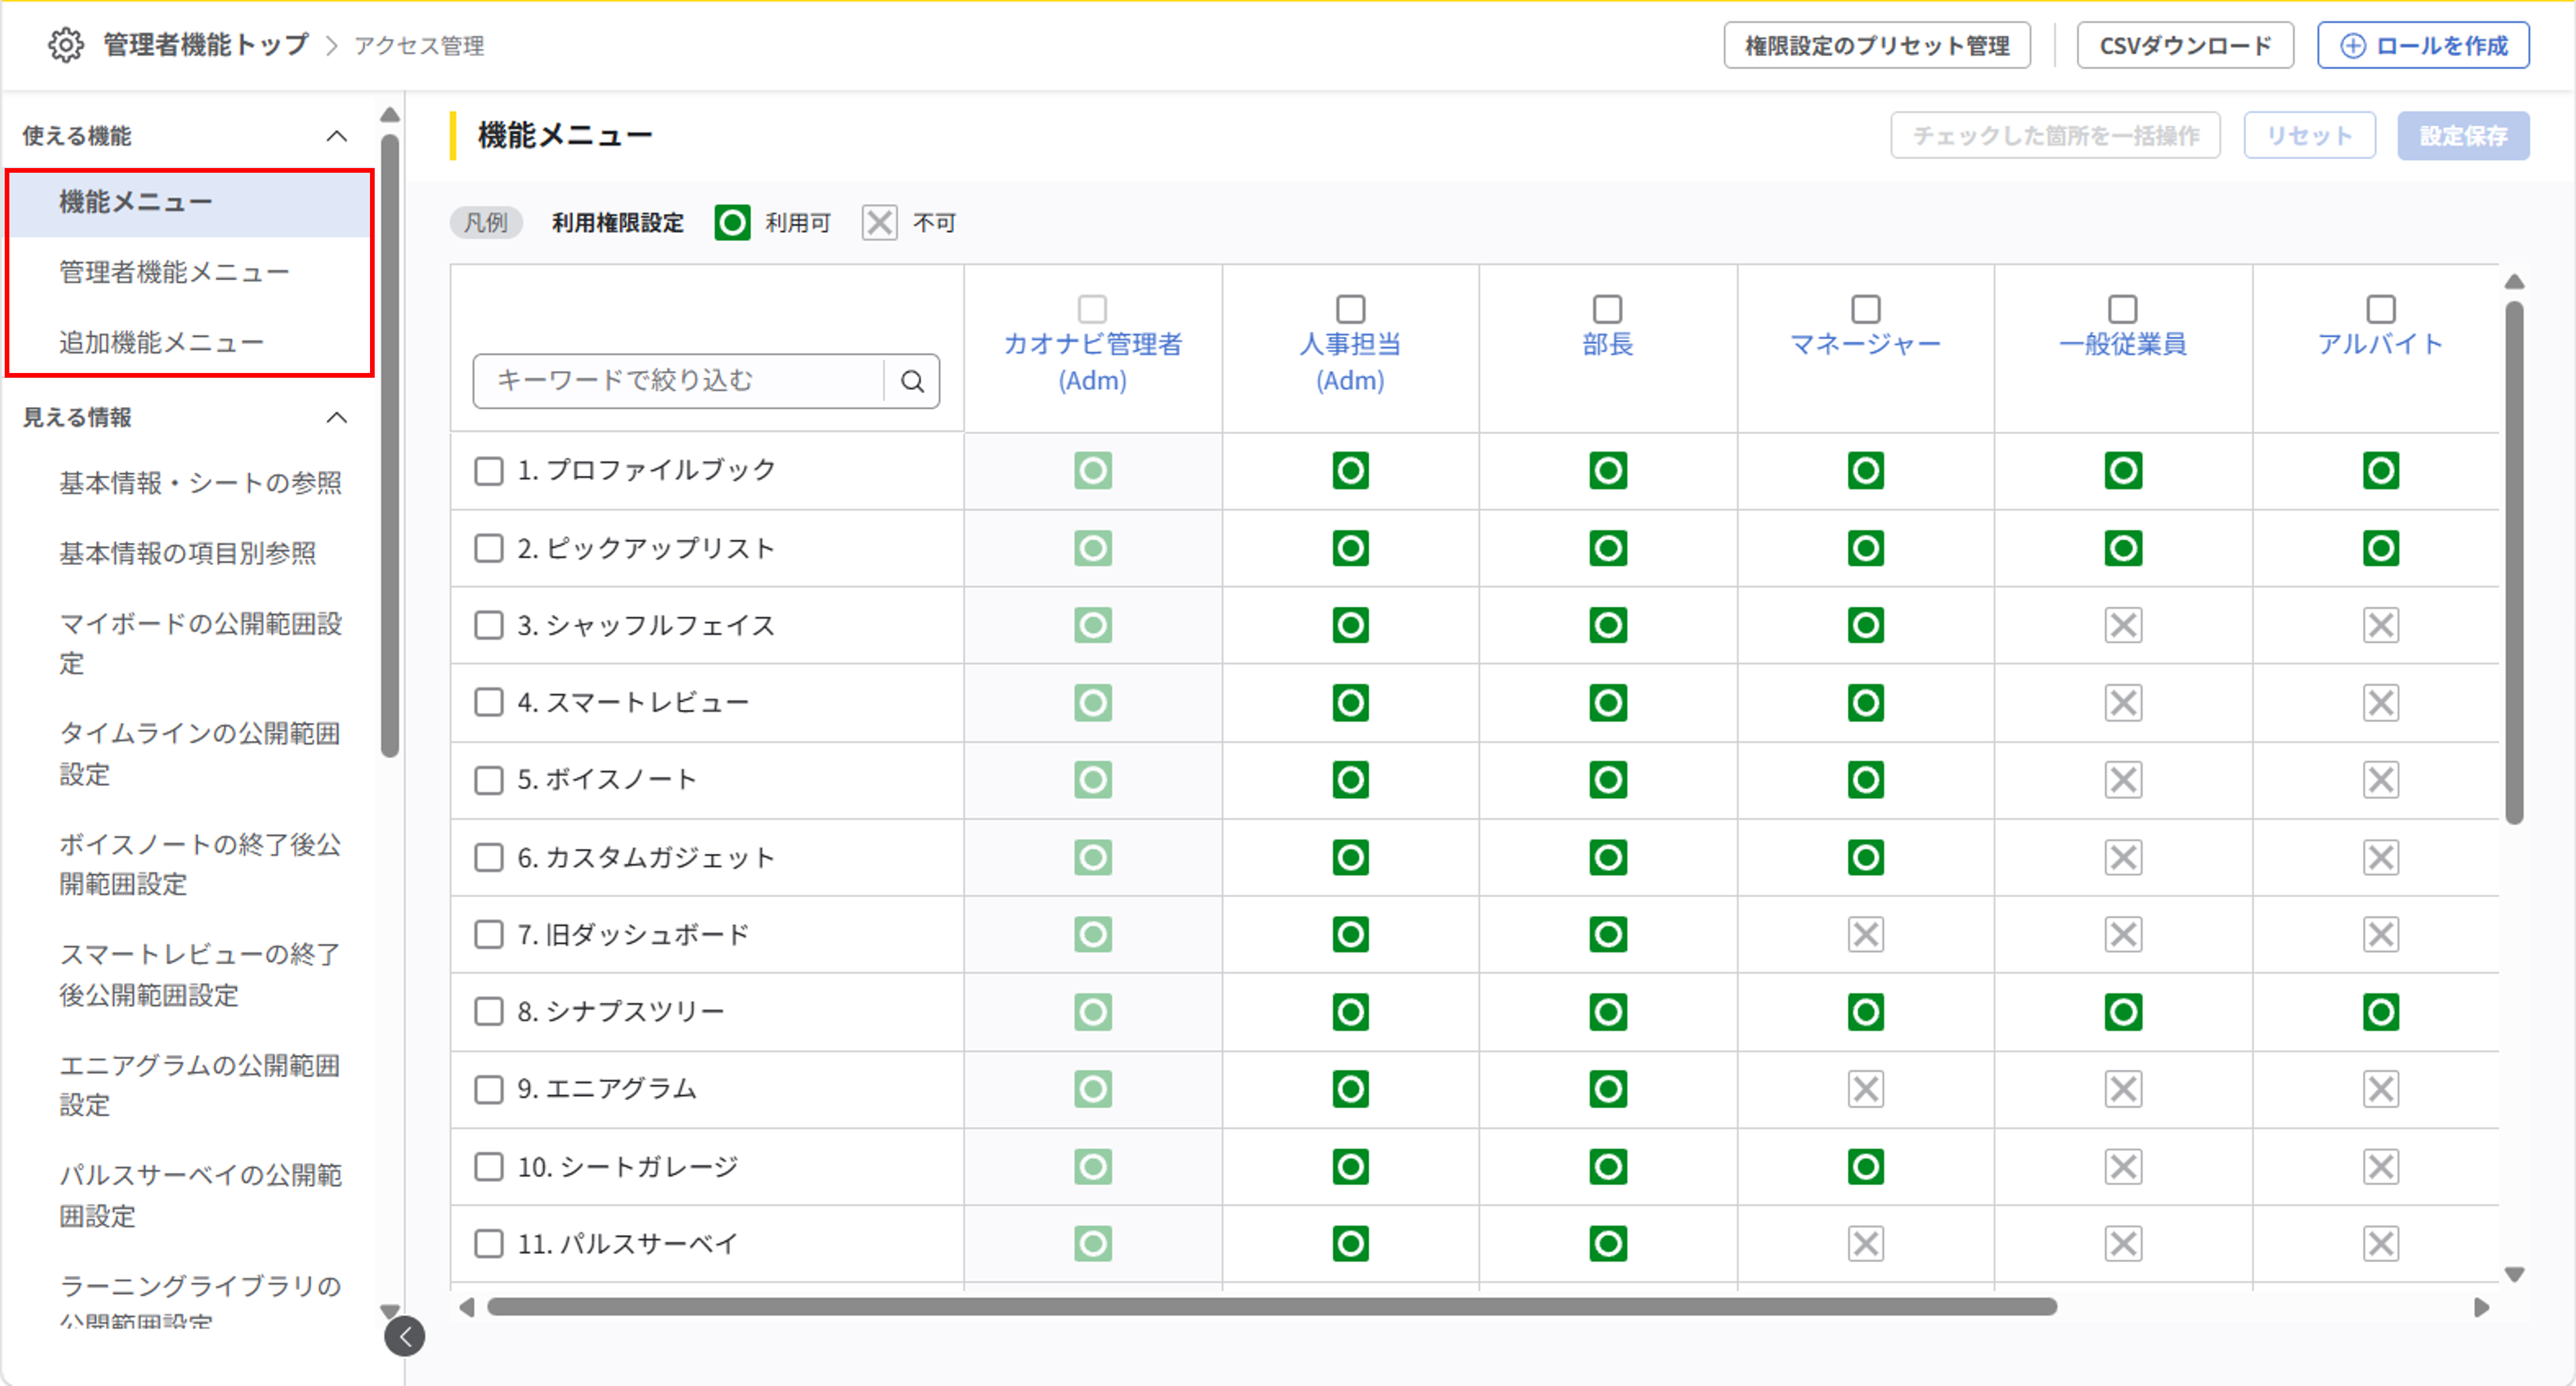Toggle 一般従業員 permission for シートガレージ
This screenshot has height=1386, width=2576.
click(x=2123, y=1166)
